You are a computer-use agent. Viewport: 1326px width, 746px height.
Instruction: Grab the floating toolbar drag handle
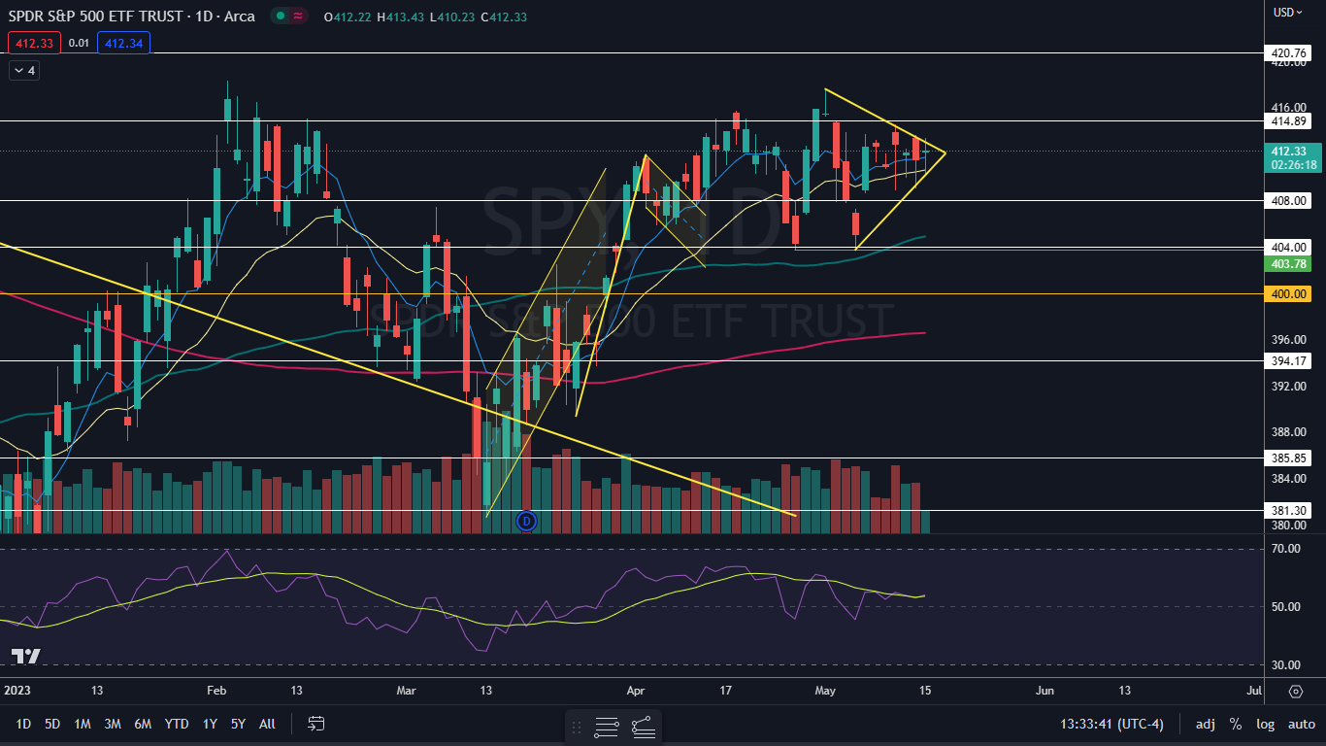point(577,726)
